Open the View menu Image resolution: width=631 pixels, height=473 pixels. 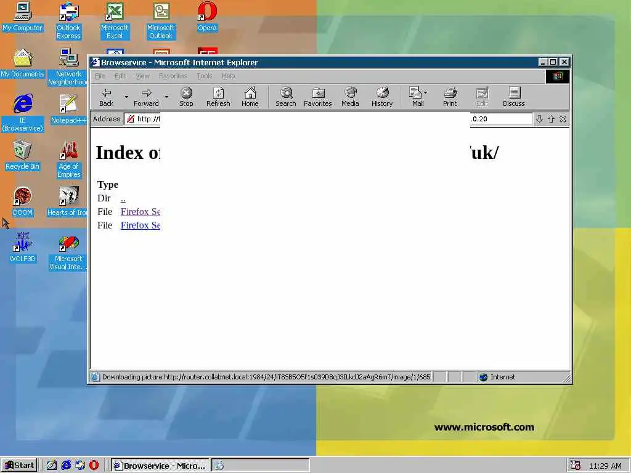(x=142, y=76)
